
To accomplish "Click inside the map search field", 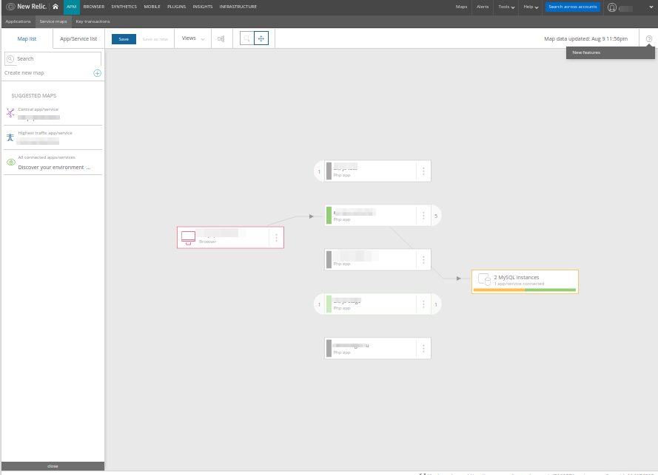I will tap(52, 58).
